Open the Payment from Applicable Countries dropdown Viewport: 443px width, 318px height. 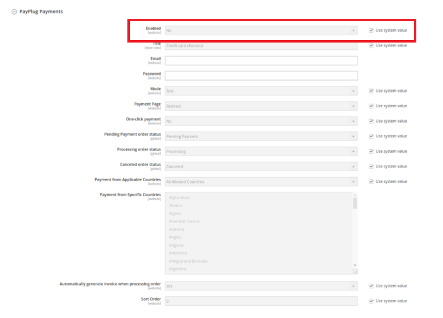(x=261, y=182)
